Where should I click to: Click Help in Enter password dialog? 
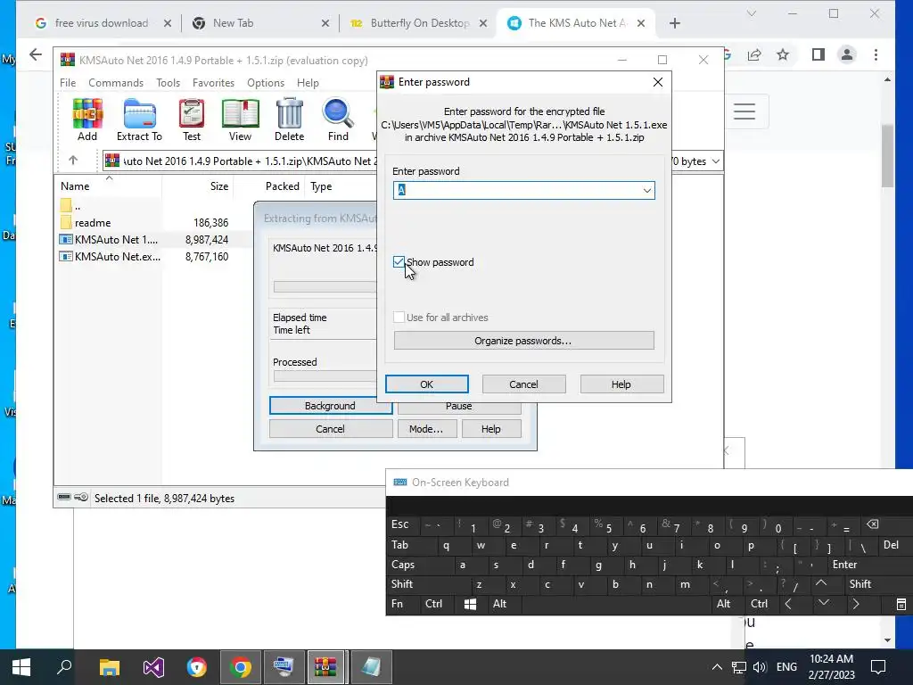[621, 384]
